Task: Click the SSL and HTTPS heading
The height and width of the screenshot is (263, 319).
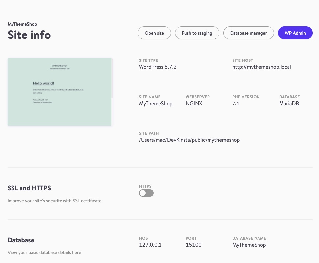Action: (x=29, y=188)
